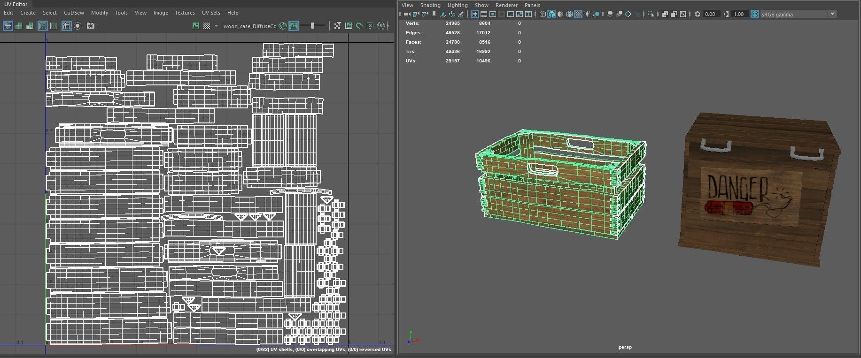Click the 2D pan/zoom icon
Image resolution: width=861 pixels, height=358 pixels.
(452, 14)
